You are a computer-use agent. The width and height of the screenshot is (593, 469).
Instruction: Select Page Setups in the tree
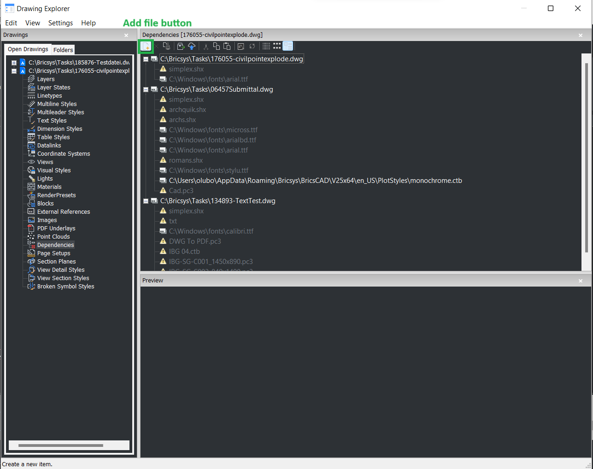(53, 253)
